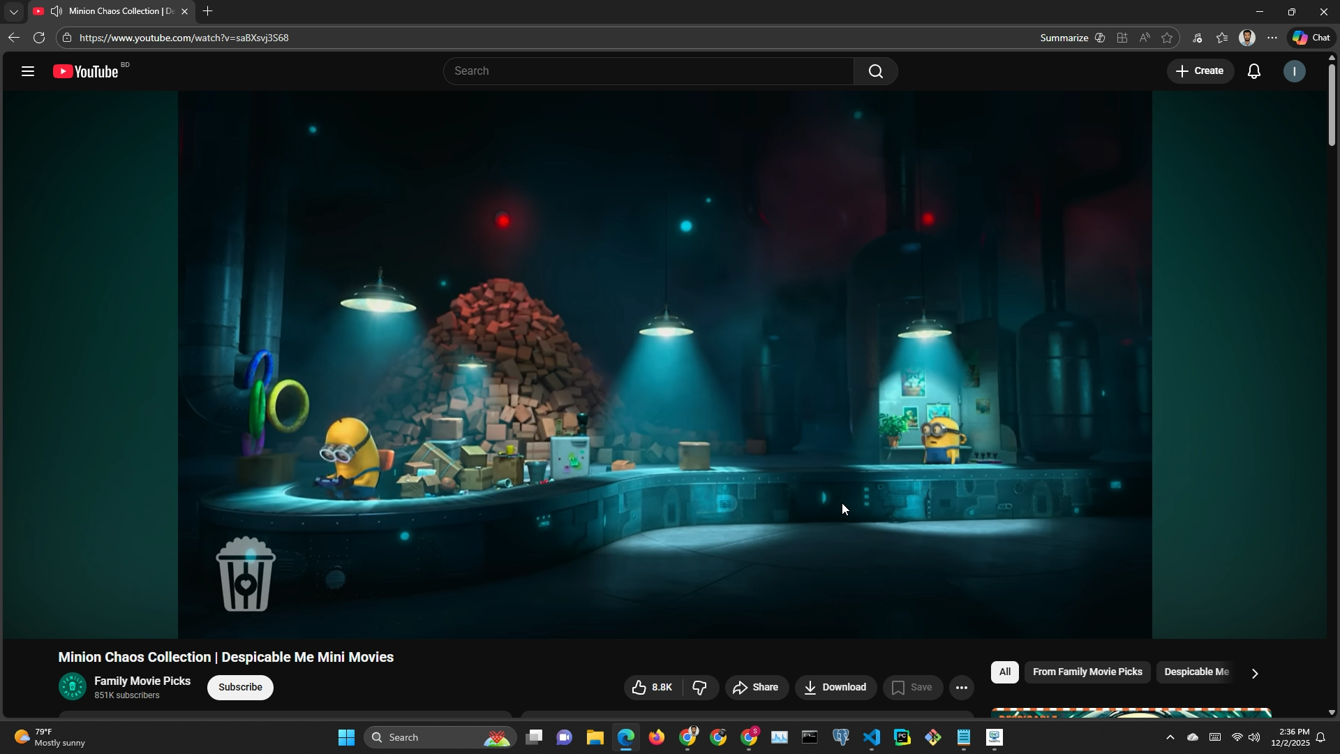Select the All filter chip
The image size is (1340, 754).
click(x=1004, y=672)
